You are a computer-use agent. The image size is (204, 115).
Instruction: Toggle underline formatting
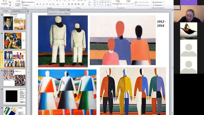tap(44, 4)
